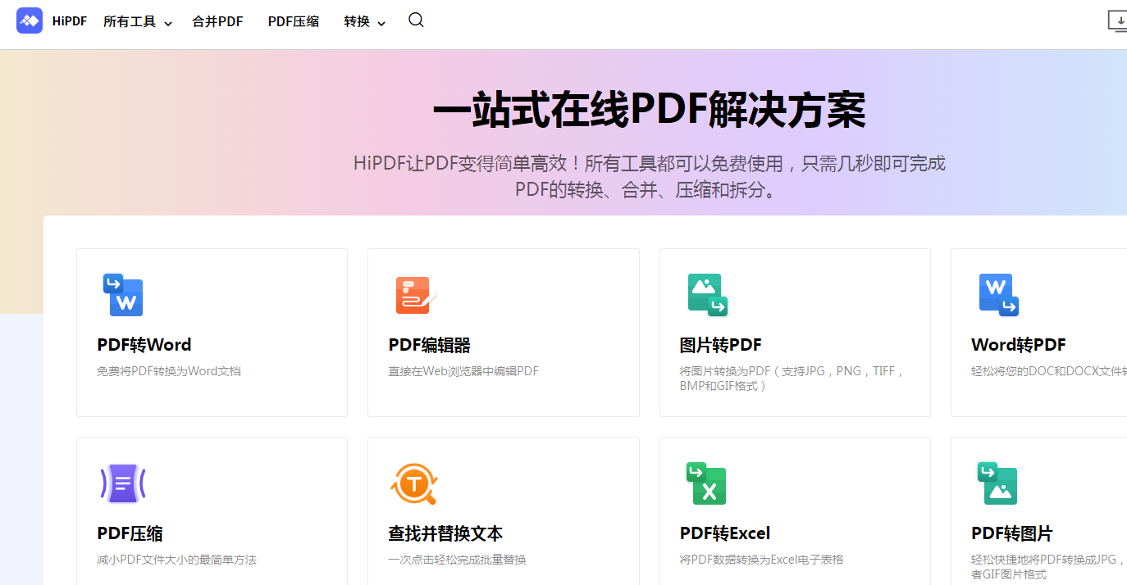The image size is (1127, 585).
Task: Click the 图片转PDF green icon
Action: click(706, 295)
